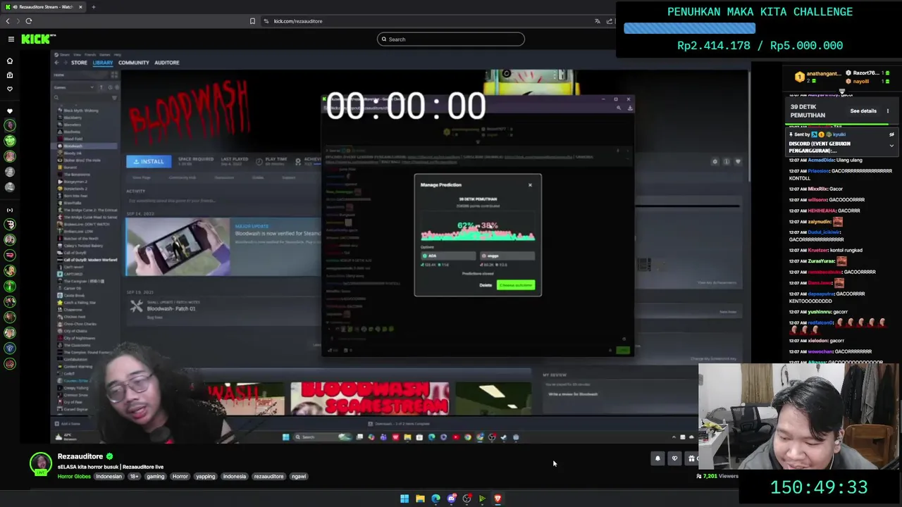Click Delete in Manage Prediction dialog
This screenshot has height=507, width=902.
[x=486, y=285]
